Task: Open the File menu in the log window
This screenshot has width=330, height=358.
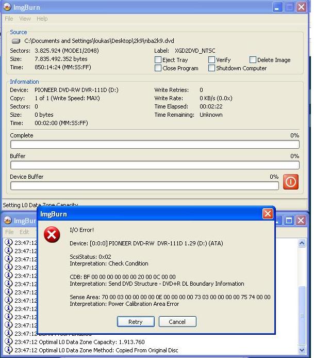Action: 9,232
